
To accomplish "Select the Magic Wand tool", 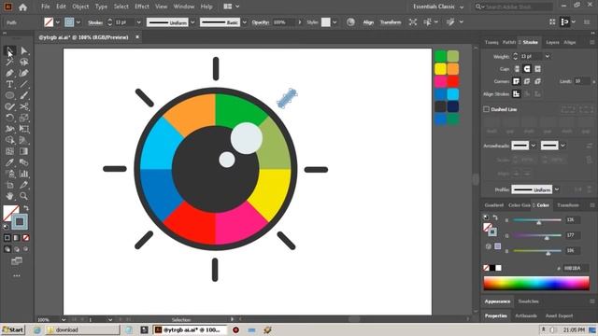I will [10, 63].
